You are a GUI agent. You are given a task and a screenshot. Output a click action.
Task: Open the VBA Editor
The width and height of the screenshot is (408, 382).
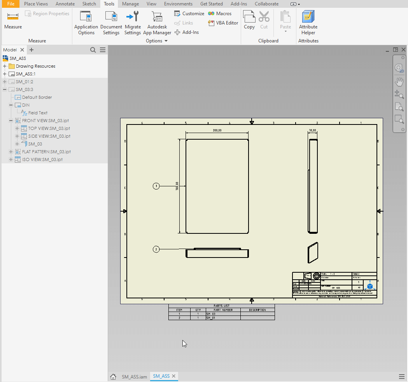coord(223,23)
